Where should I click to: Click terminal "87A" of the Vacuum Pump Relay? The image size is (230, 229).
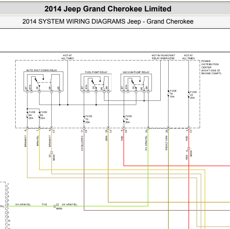point(126,87)
